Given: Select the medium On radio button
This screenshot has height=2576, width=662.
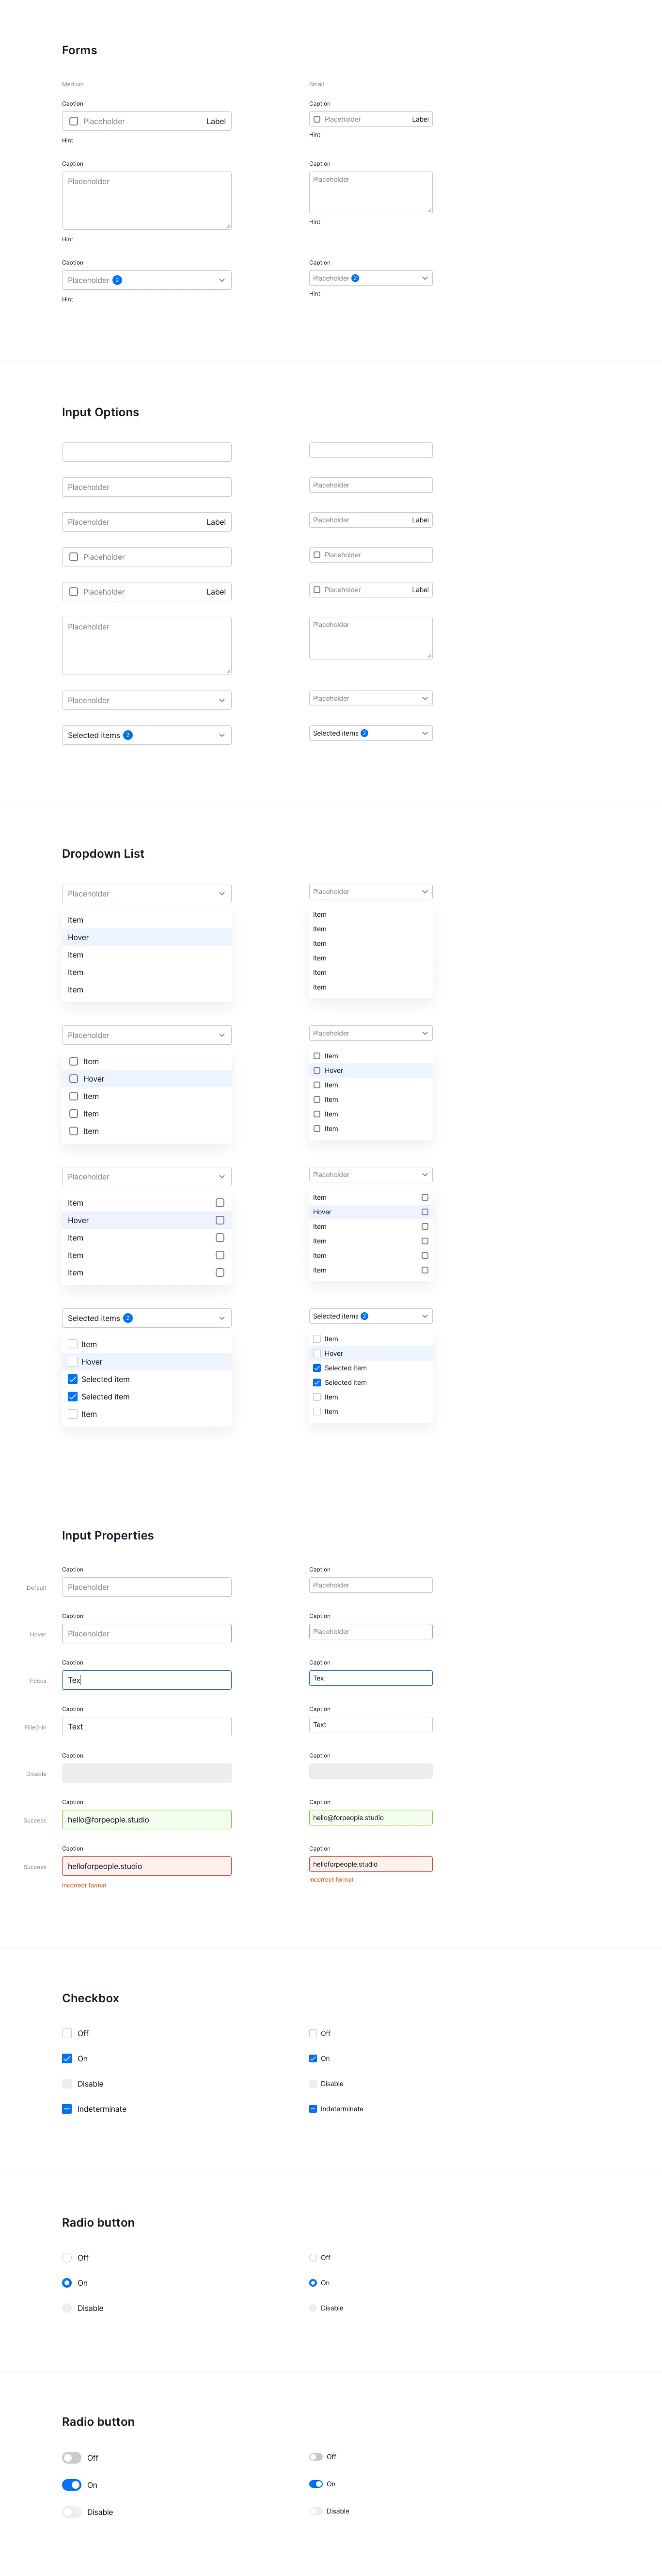Looking at the screenshot, I should [x=67, y=2283].
